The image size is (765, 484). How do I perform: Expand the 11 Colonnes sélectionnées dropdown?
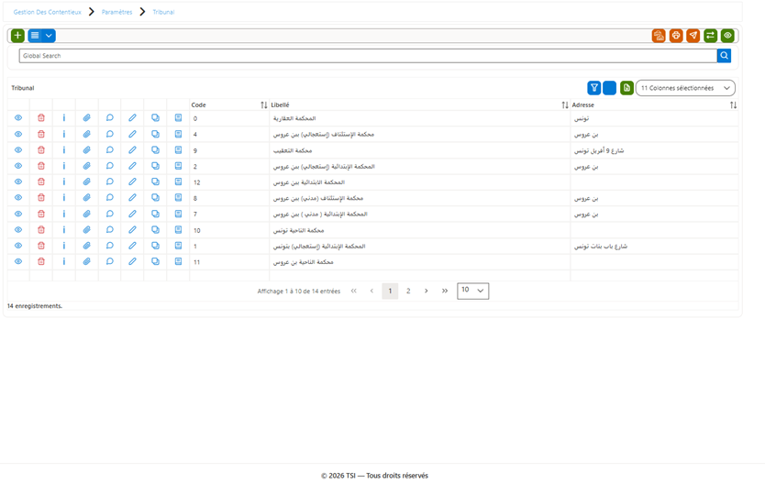pyautogui.click(x=685, y=88)
